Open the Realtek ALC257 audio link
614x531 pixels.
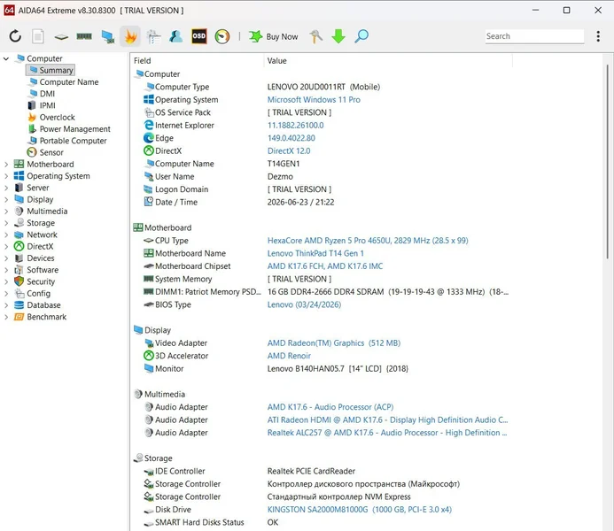pyautogui.click(x=387, y=433)
